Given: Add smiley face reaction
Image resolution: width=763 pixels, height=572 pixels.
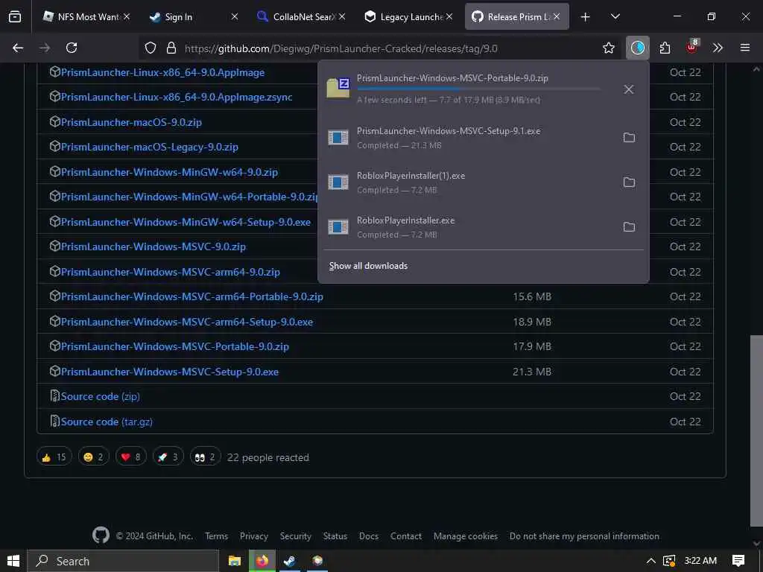Looking at the screenshot, I should 93,457.
